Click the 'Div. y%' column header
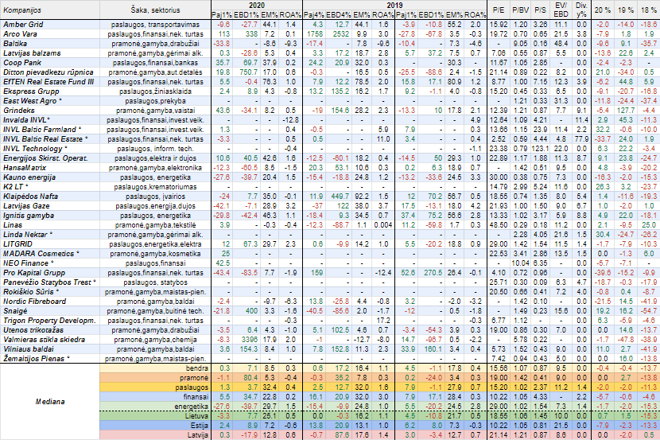Viewport: 660px width, 440px height. click(x=581, y=10)
